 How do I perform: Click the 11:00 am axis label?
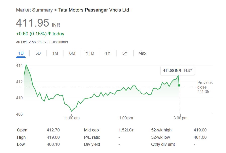point(72,118)
